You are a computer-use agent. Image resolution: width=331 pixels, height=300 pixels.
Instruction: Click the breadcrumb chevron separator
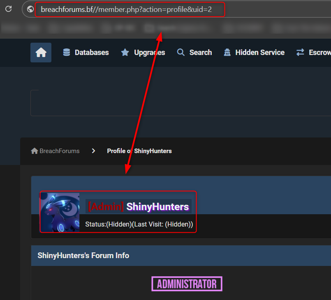click(x=93, y=151)
